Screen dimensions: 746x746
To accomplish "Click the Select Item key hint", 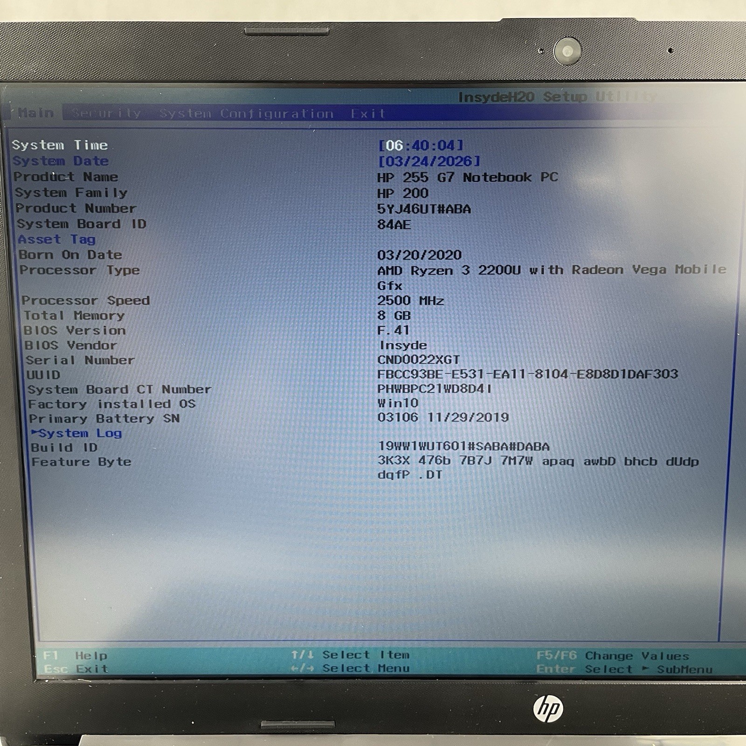I will coord(351,655).
